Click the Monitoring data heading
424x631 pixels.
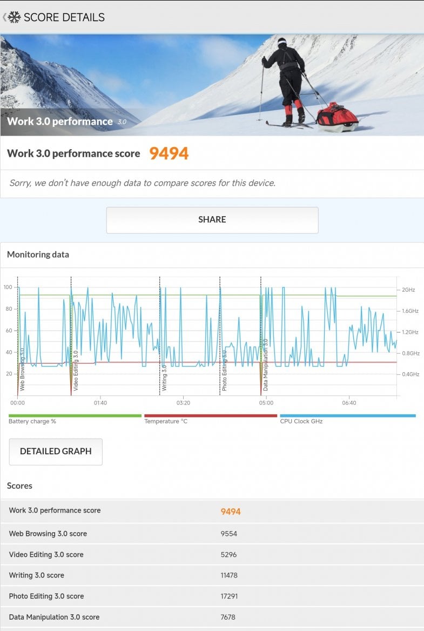(38, 254)
